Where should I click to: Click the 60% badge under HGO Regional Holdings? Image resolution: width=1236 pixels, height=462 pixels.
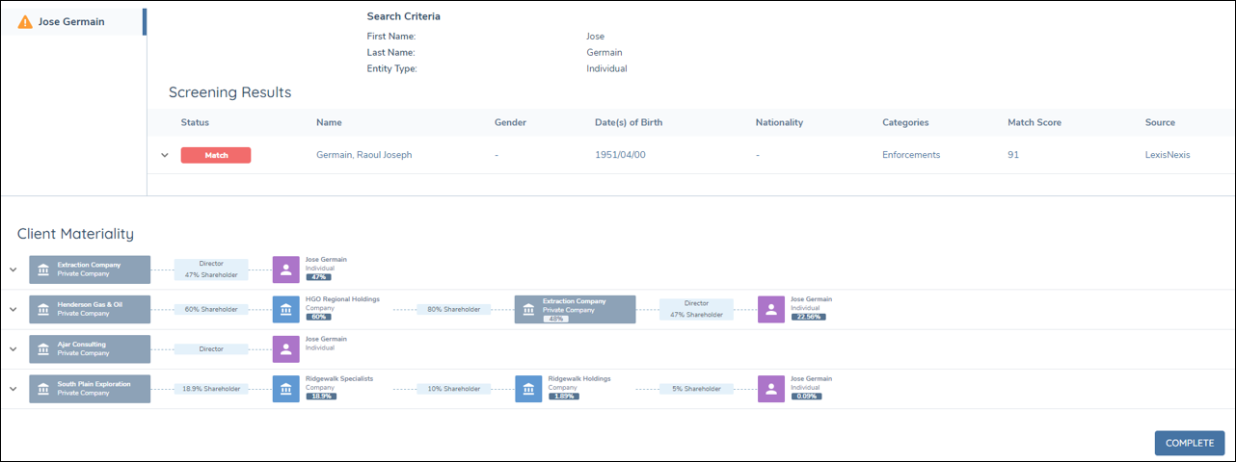pos(318,317)
